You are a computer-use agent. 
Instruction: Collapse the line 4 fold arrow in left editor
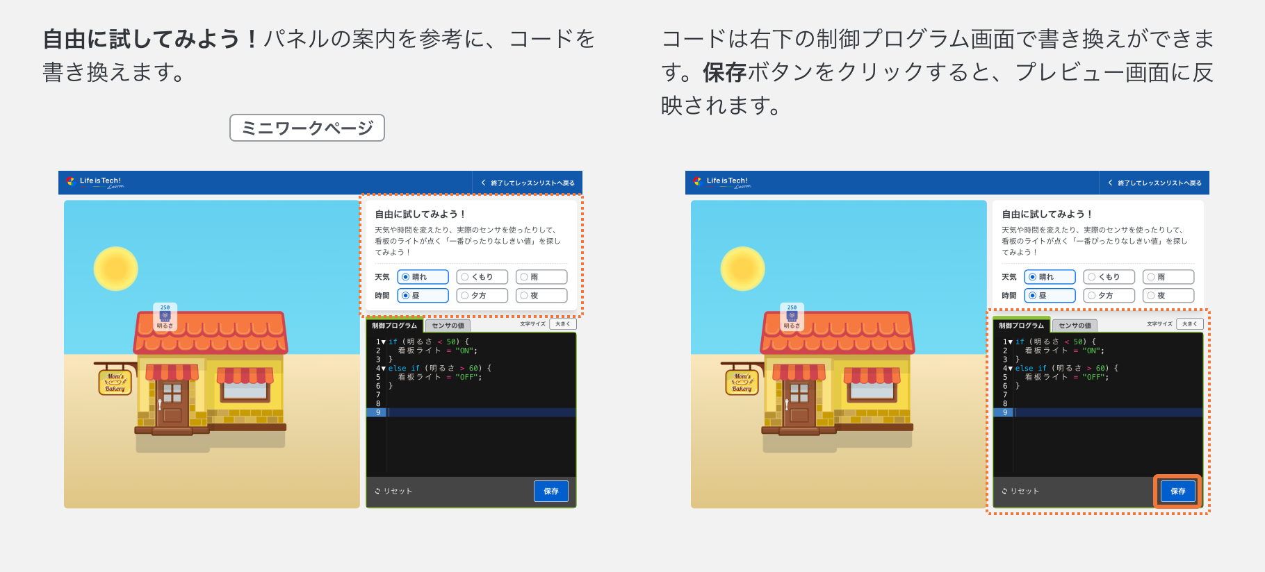click(384, 369)
